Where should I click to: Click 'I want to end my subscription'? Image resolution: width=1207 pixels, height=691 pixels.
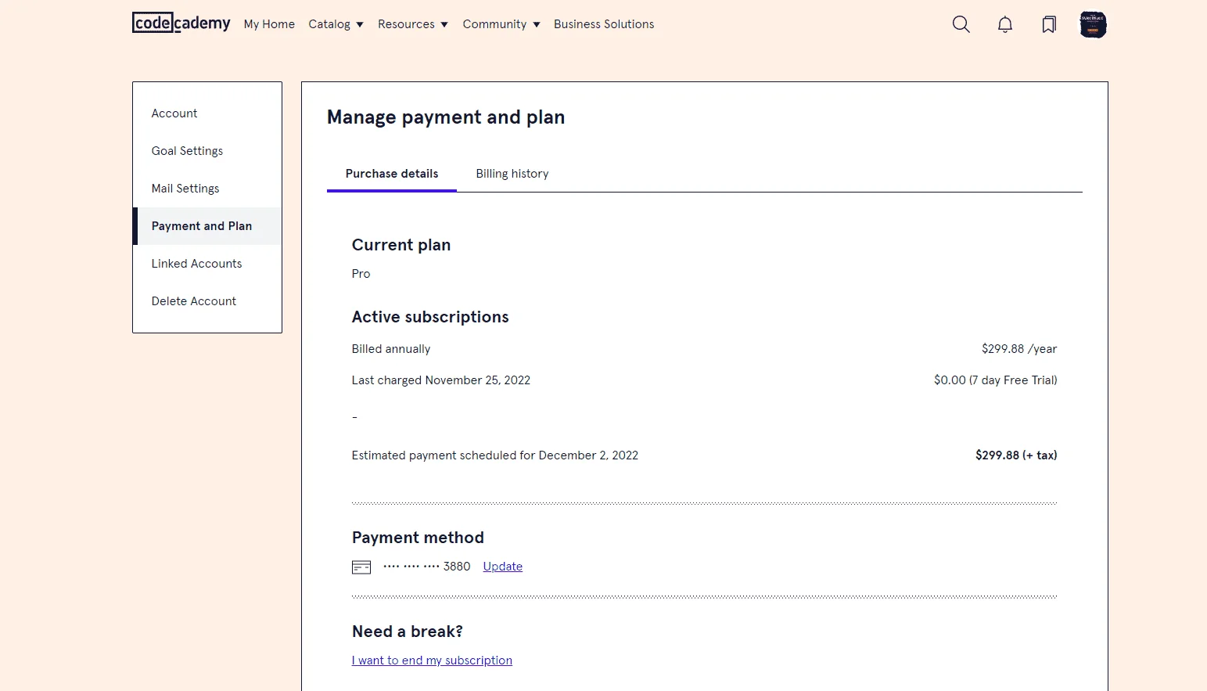(x=432, y=660)
